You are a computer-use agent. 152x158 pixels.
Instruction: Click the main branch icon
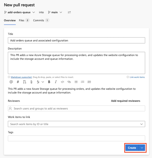pyautogui.click(x=49, y=12)
